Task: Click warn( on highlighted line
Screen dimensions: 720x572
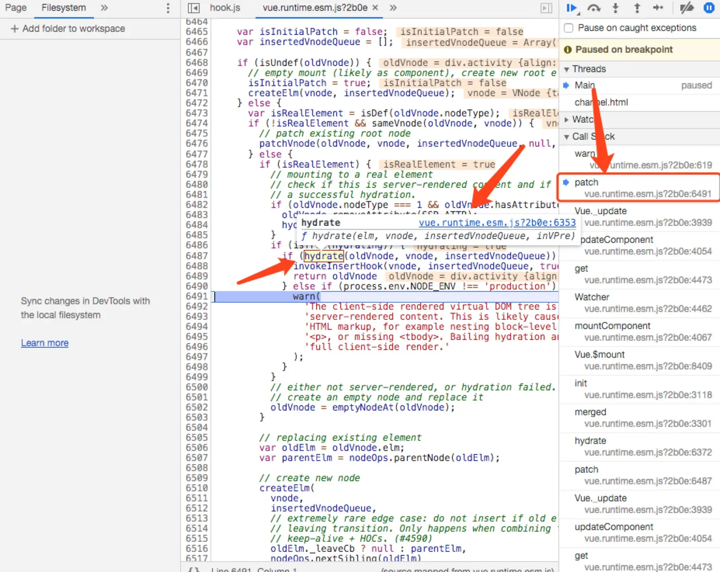Action: (x=306, y=296)
